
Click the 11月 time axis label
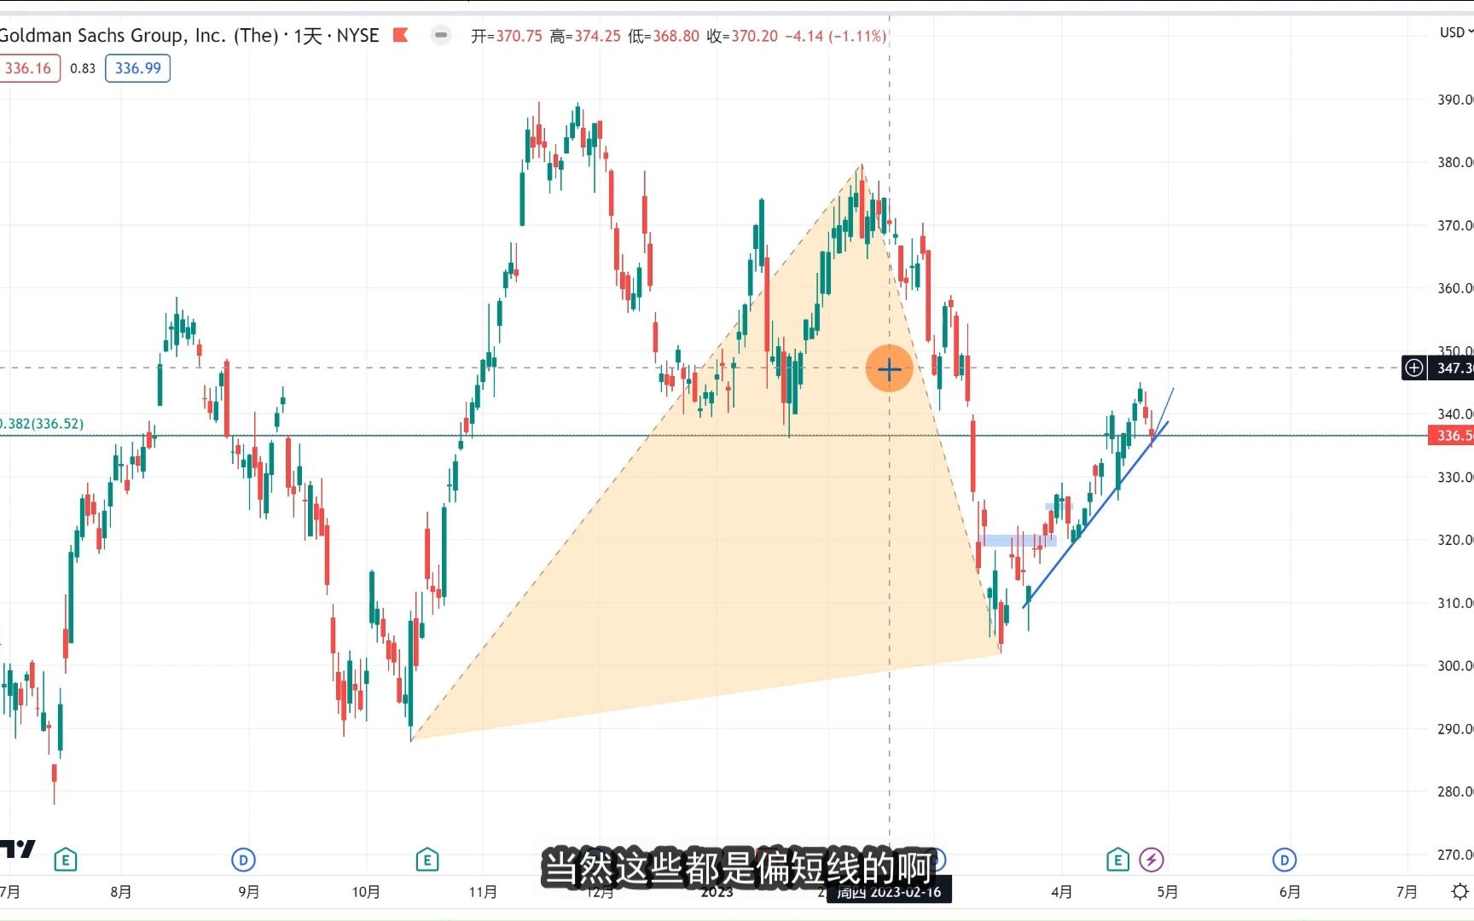click(x=483, y=892)
